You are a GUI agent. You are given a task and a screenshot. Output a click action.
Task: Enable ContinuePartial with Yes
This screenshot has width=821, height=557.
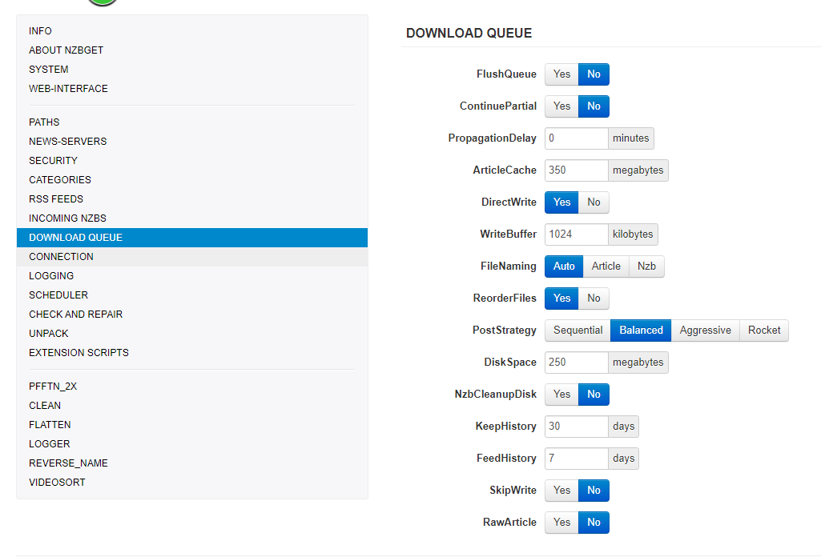point(561,106)
